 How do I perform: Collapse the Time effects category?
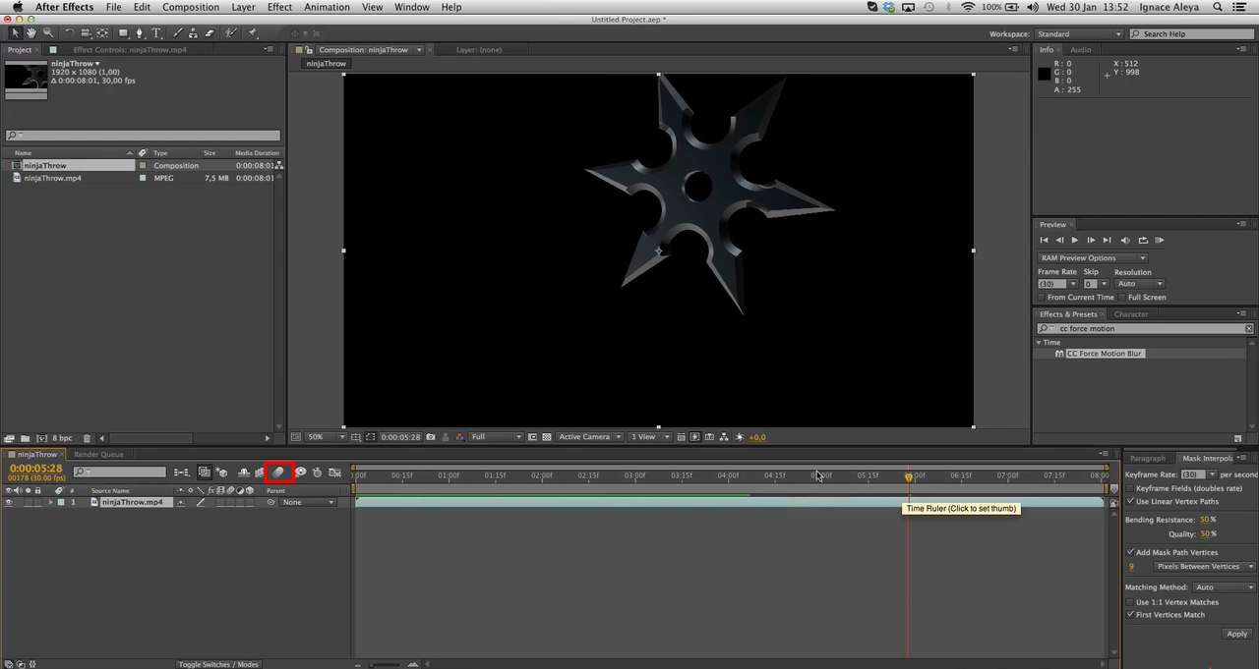(1039, 343)
